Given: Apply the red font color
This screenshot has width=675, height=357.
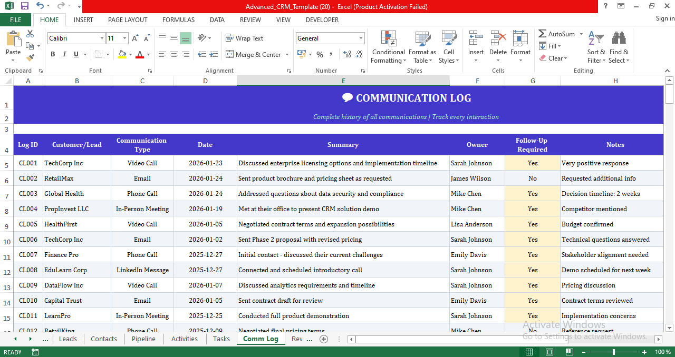Looking at the screenshot, I should point(140,54).
